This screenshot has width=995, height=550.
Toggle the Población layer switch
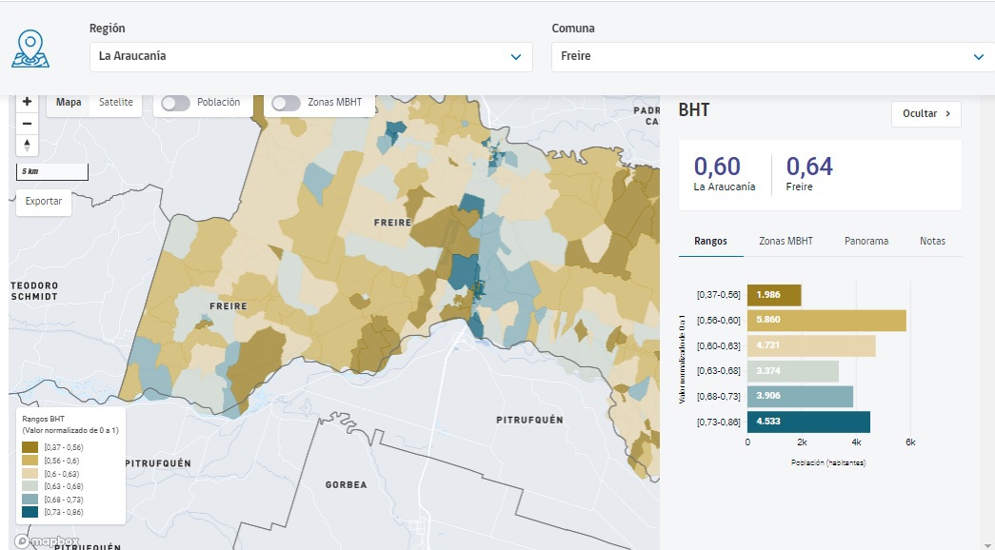(175, 103)
